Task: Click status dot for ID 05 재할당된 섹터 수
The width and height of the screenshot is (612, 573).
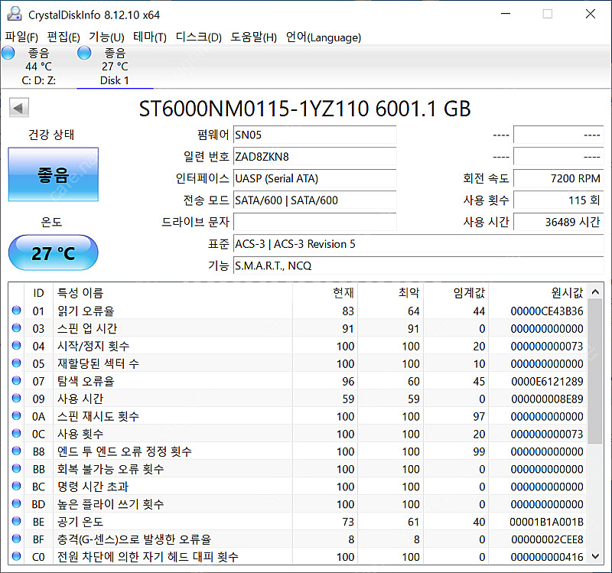Action: coord(16,363)
